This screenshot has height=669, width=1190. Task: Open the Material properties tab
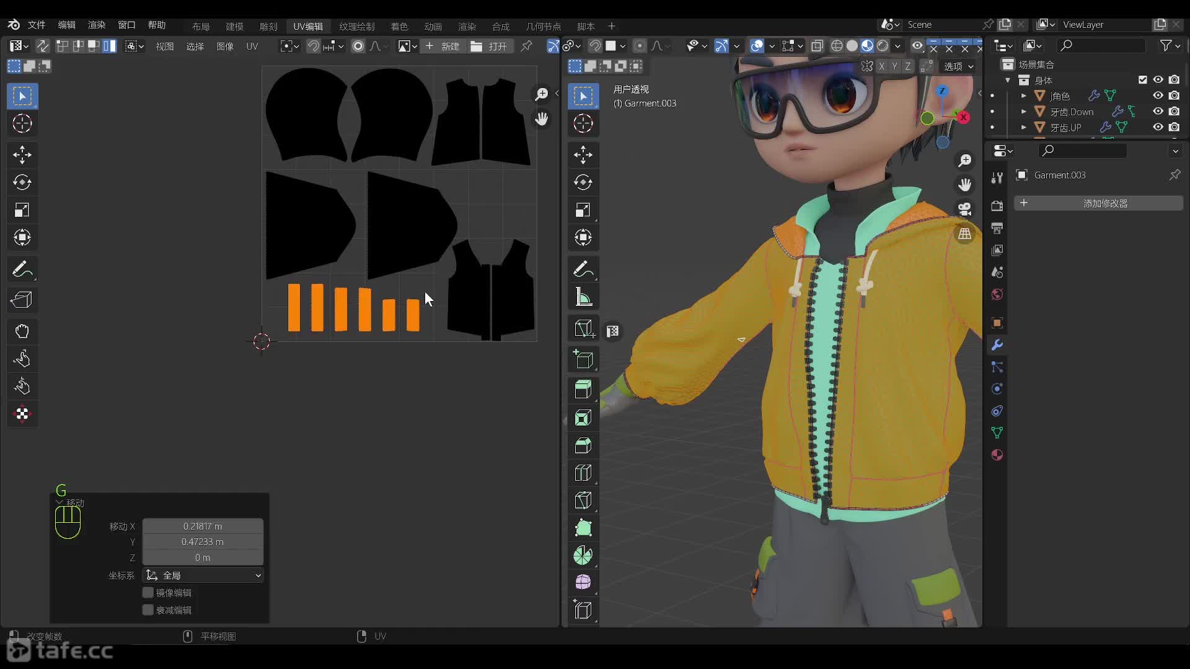(997, 455)
